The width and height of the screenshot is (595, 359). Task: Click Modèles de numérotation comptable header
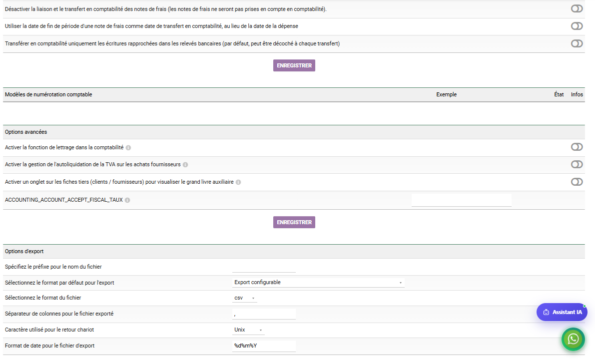[48, 94]
